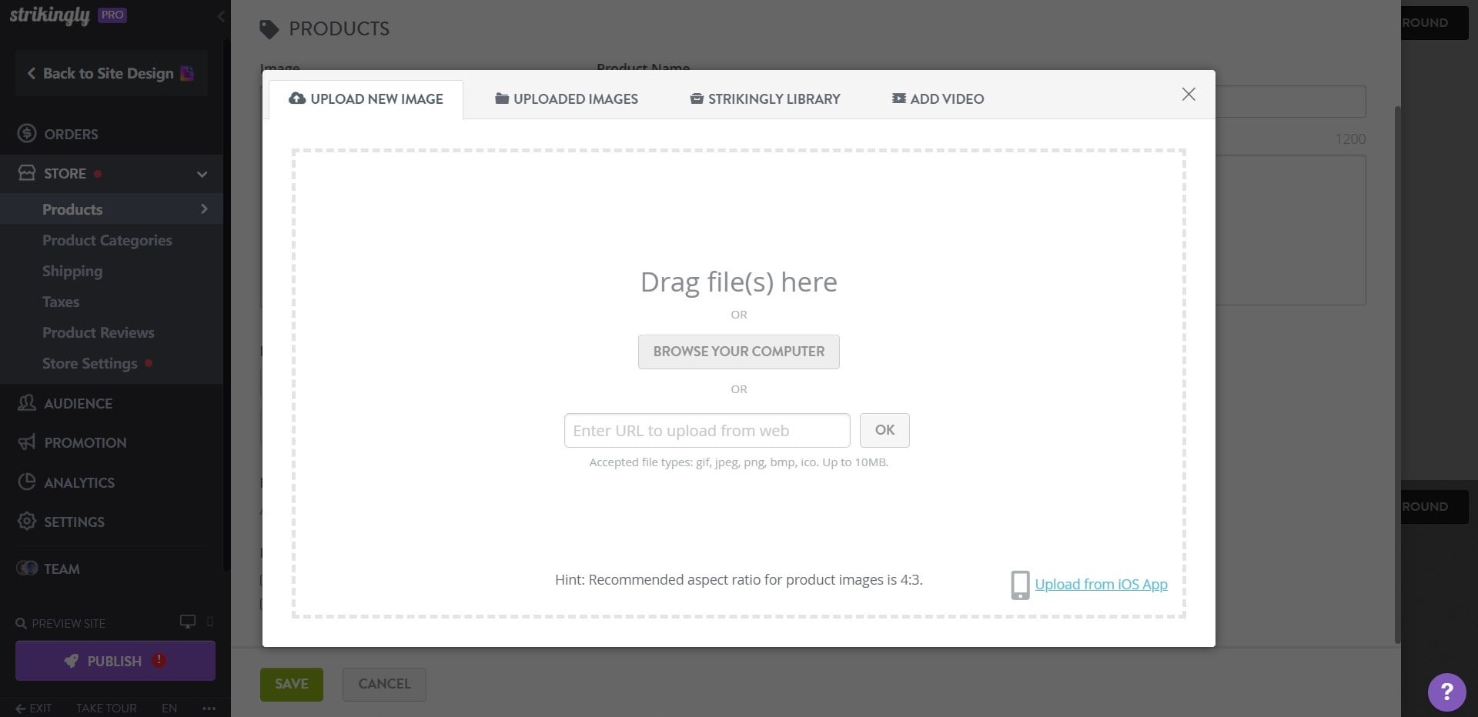Viewport: 1478px width, 717px height.
Task: Open Promotion using the megaphone icon
Action: 25,442
